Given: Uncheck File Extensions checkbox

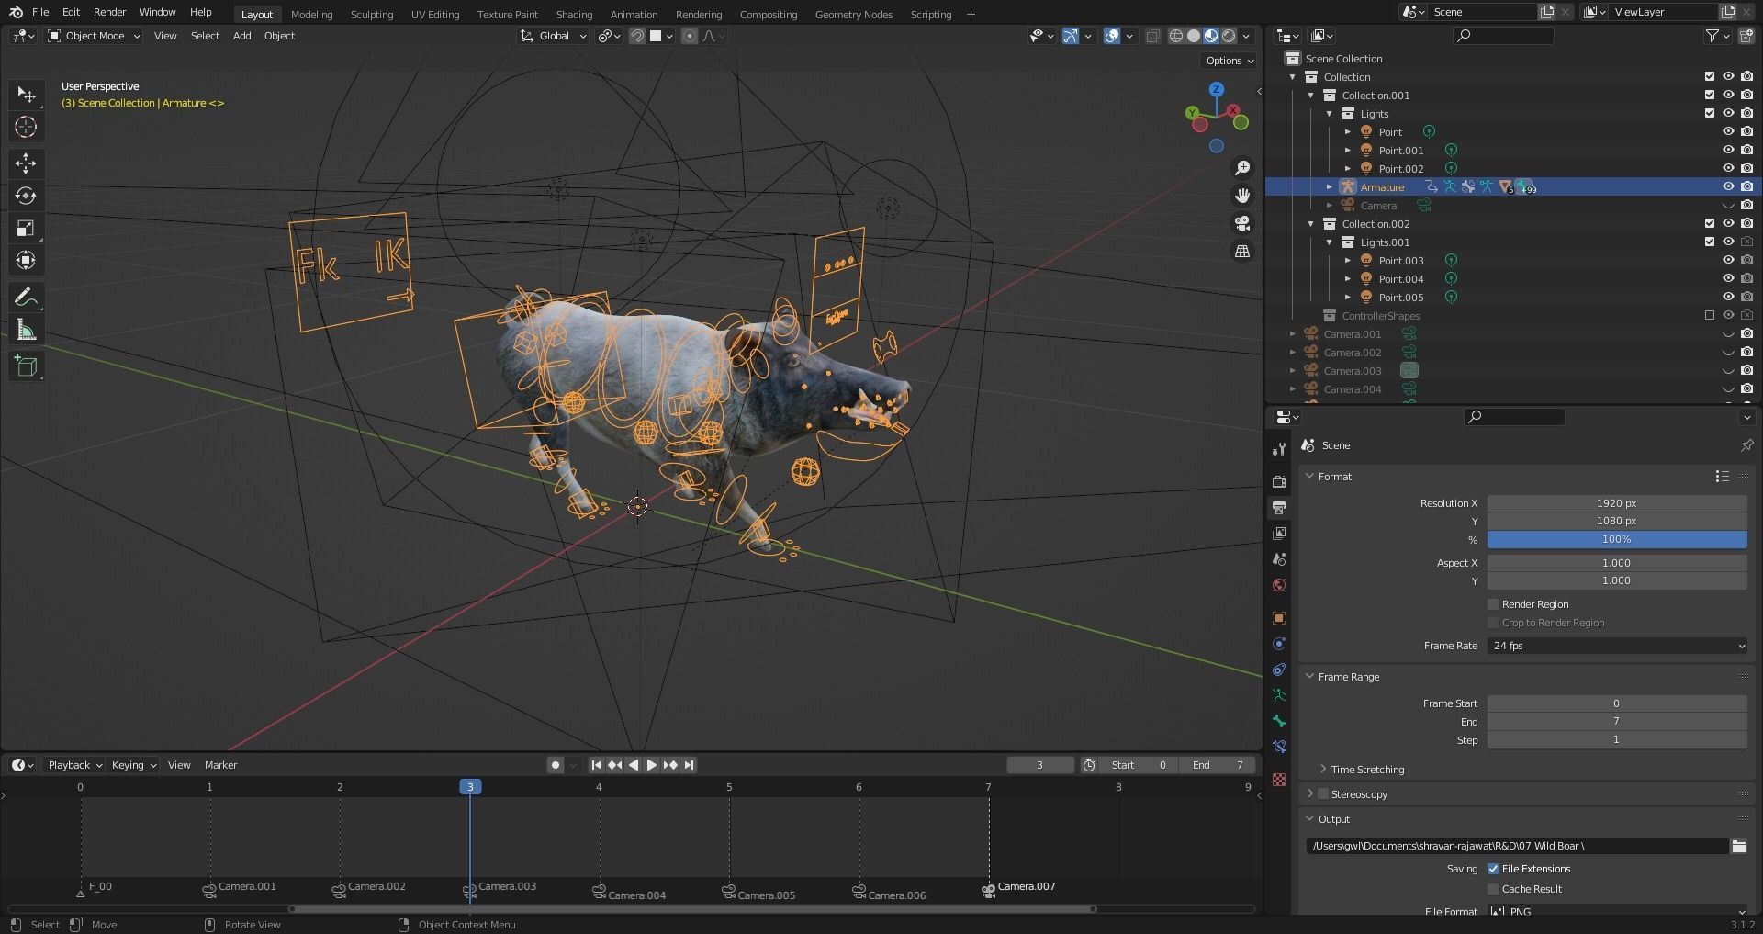Looking at the screenshot, I should 1493,869.
